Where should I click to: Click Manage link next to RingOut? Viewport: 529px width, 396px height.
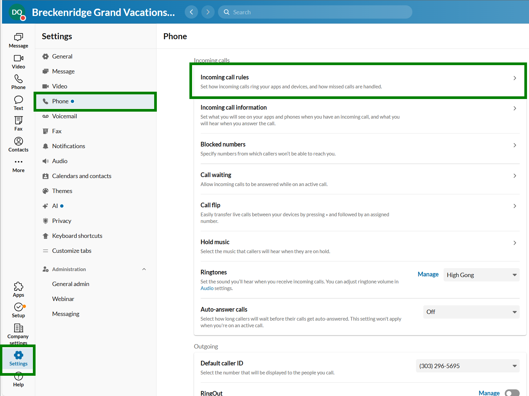coord(489,393)
